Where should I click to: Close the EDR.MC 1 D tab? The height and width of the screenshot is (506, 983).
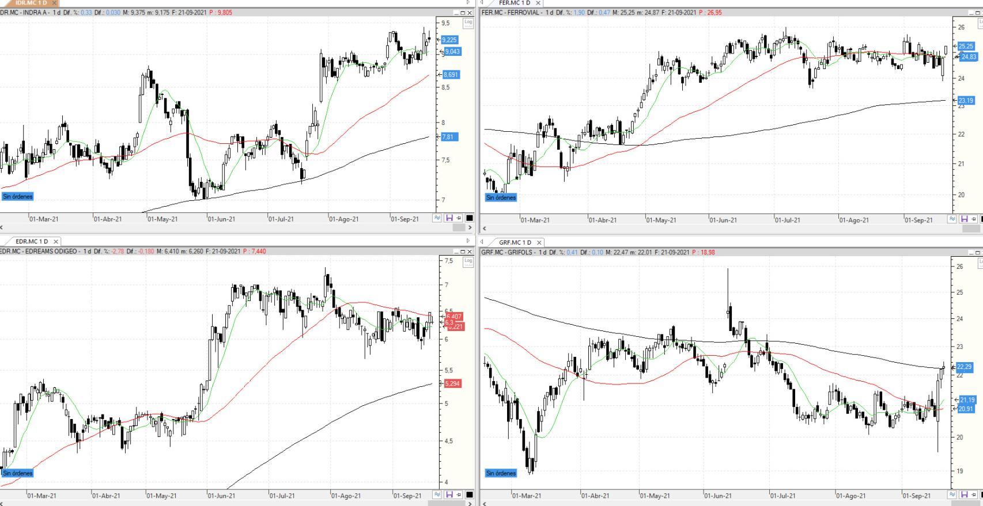(x=55, y=242)
